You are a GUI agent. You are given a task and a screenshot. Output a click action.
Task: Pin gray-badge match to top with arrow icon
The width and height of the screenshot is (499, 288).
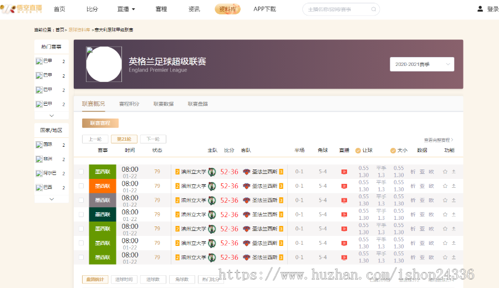(454, 200)
